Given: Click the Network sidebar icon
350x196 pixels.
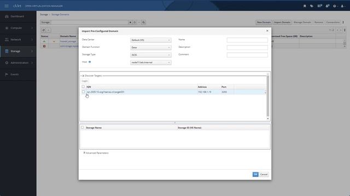Looking at the screenshot, I should (7, 40).
